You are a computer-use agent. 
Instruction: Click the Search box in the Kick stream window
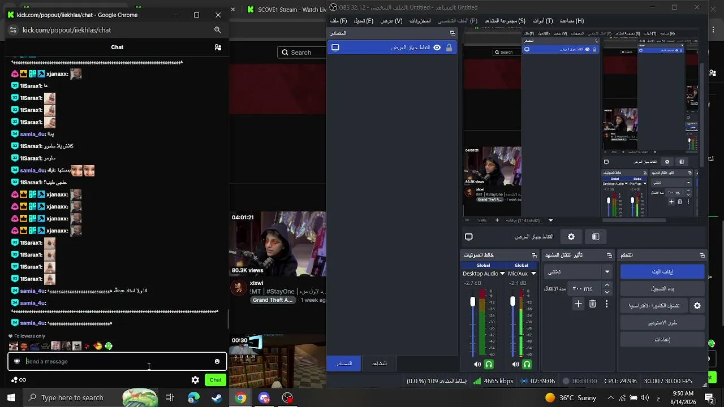pyautogui.click(x=301, y=53)
